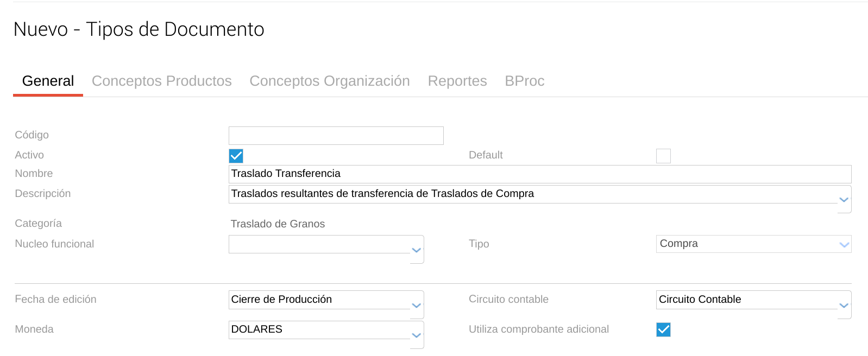
Task: Switch to the General tab
Action: 48,81
